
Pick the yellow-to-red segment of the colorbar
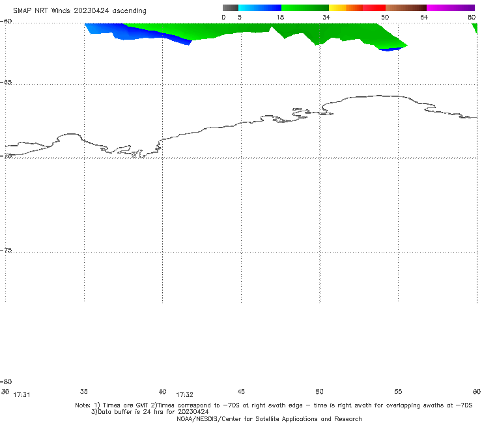pyautogui.click(x=357, y=8)
